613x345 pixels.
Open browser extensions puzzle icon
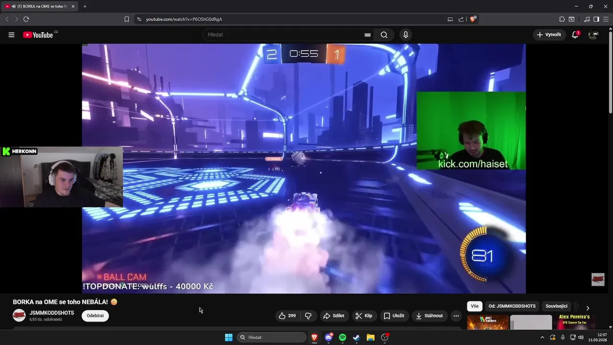562,19
